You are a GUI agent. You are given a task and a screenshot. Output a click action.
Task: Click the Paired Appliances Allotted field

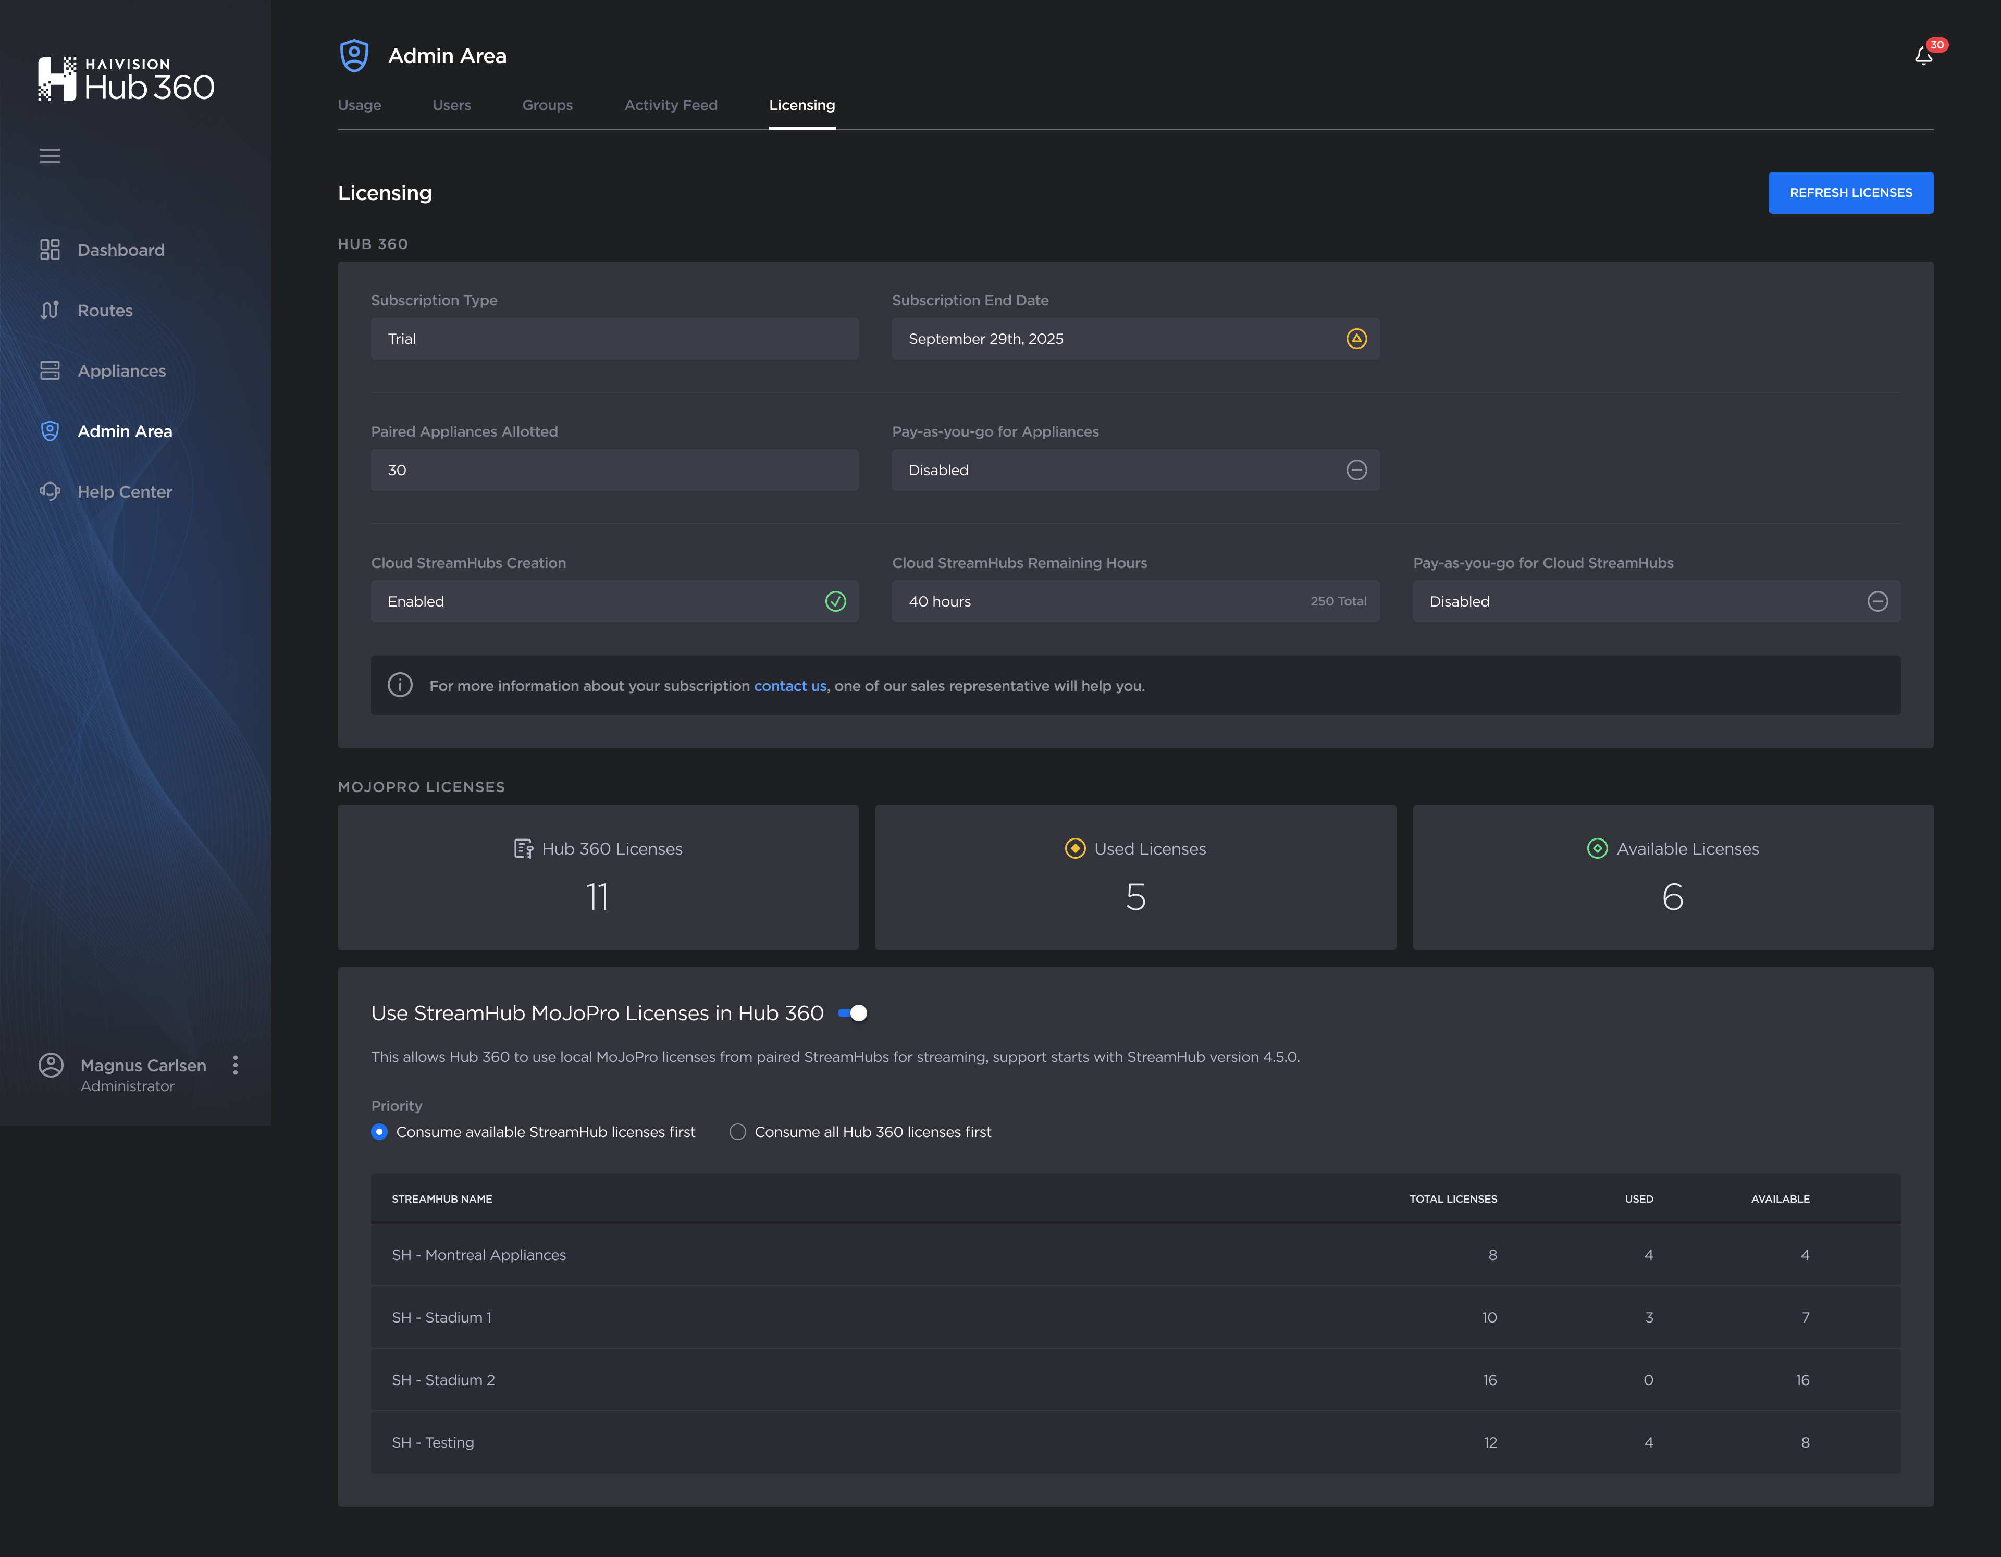point(614,470)
